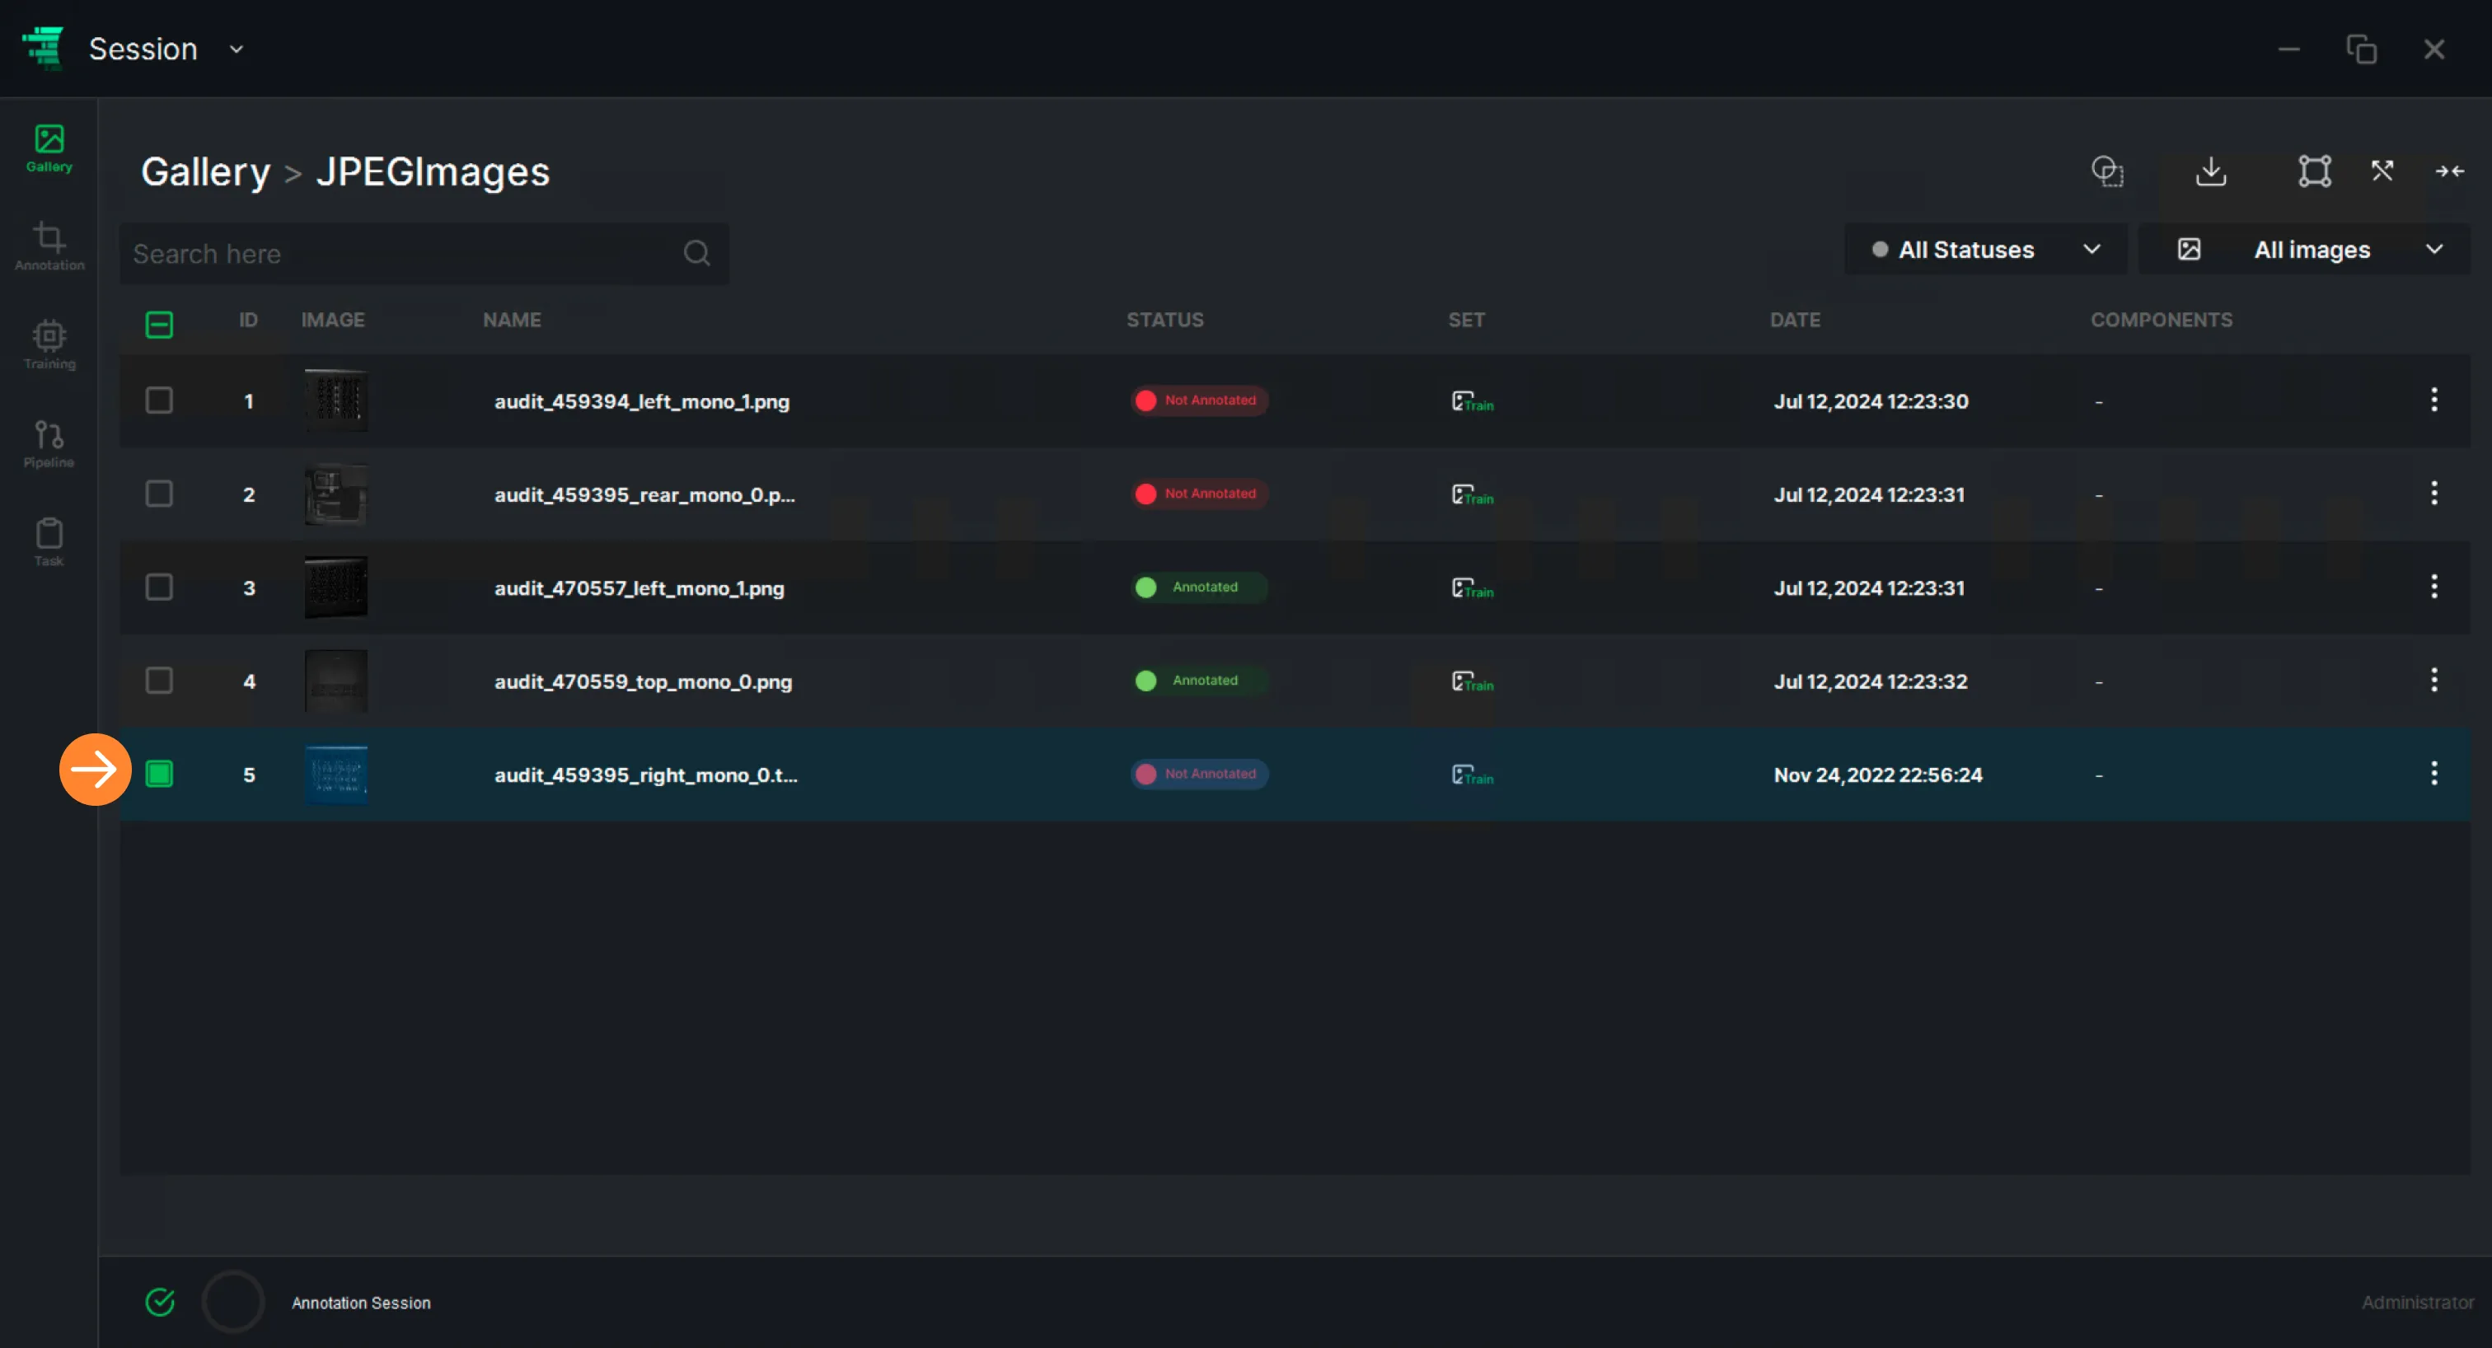Click the expand arrows icon

coord(2382,171)
